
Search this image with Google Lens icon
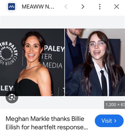coord(12,97)
